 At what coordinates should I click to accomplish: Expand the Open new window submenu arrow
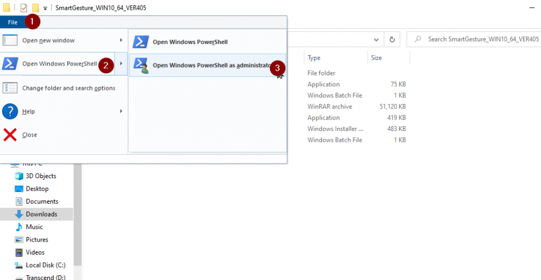[x=121, y=41]
